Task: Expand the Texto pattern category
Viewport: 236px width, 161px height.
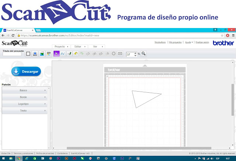Action: (25, 110)
